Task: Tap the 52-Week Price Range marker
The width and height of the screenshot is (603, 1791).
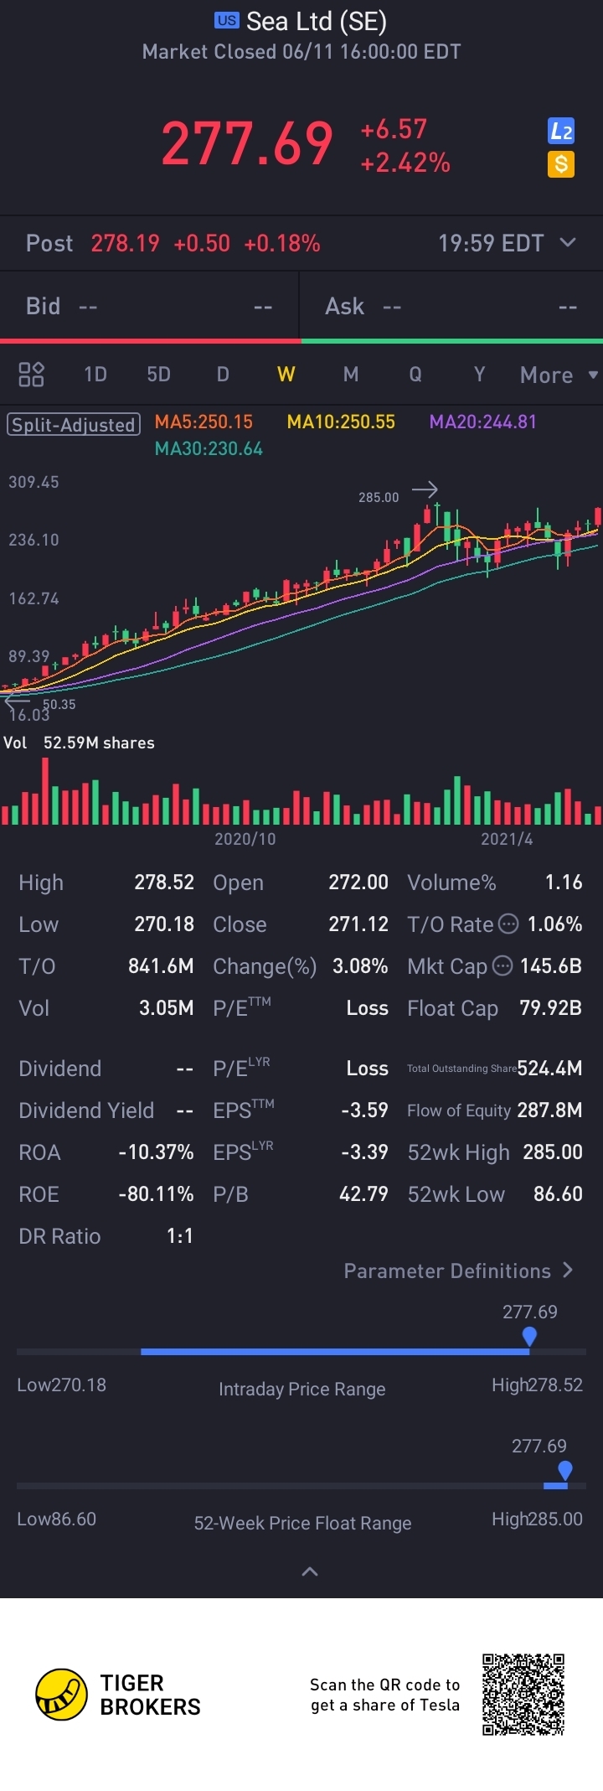Action: click(565, 1469)
